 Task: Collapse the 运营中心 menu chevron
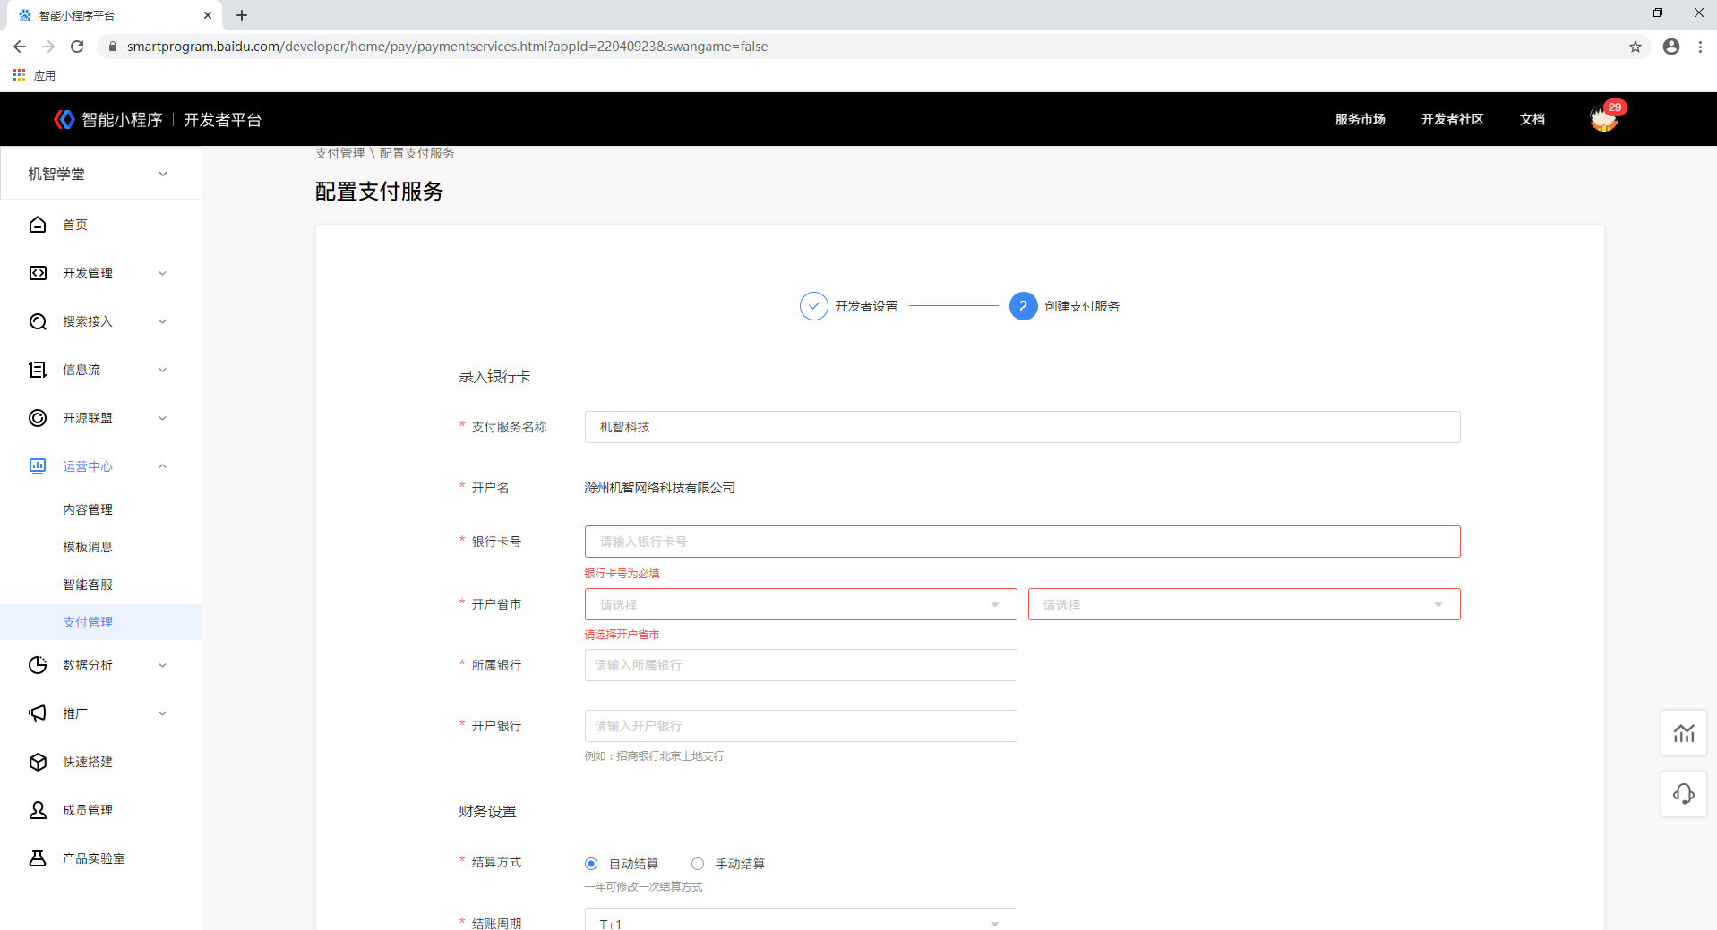point(162,466)
